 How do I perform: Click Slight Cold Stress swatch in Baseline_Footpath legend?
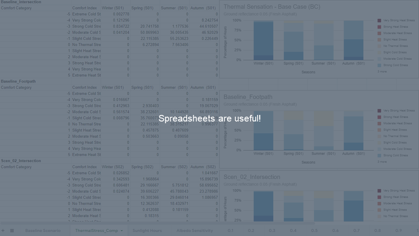click(379, 142)
